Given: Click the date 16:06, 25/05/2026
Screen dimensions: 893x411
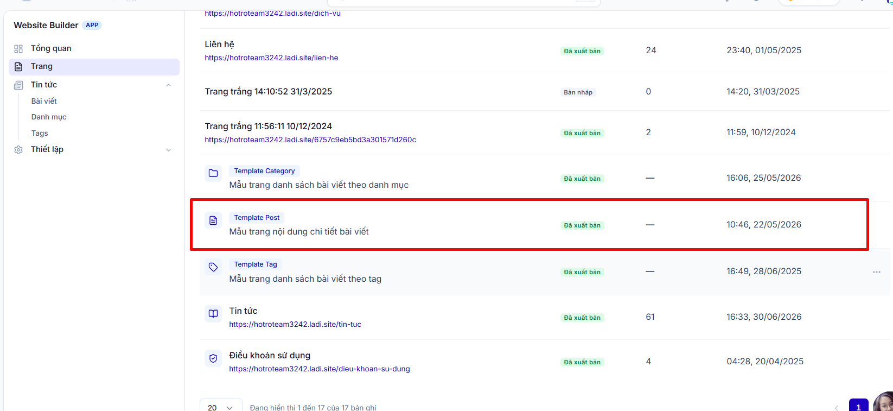Looking at the screenshot, I should point(764,178).
